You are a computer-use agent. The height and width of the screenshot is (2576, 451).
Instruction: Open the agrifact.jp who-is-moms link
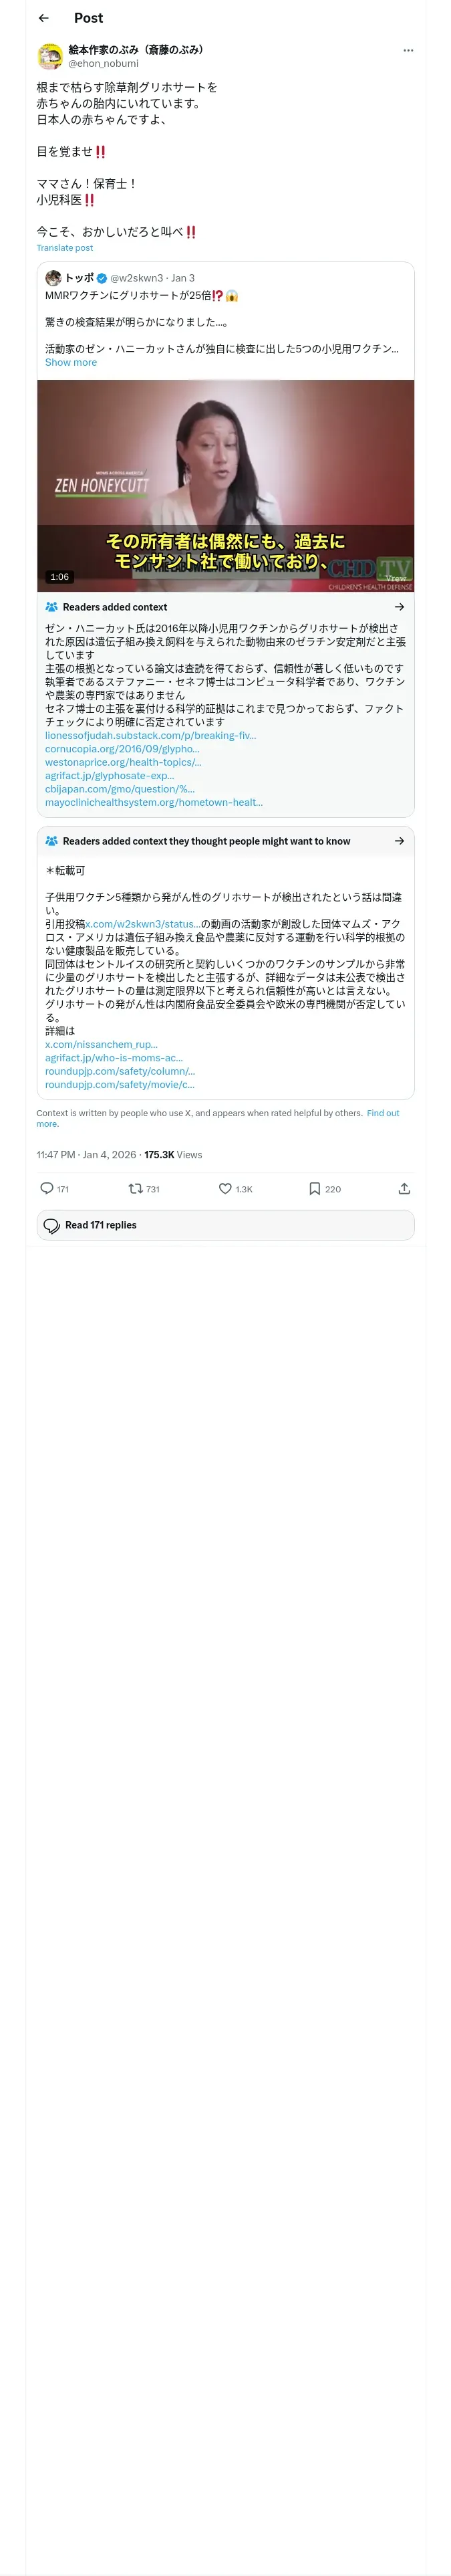[x=114, y=1057]
